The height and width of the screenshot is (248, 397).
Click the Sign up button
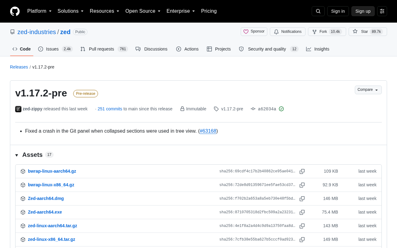pyautogui.click(x=363, y=11)
